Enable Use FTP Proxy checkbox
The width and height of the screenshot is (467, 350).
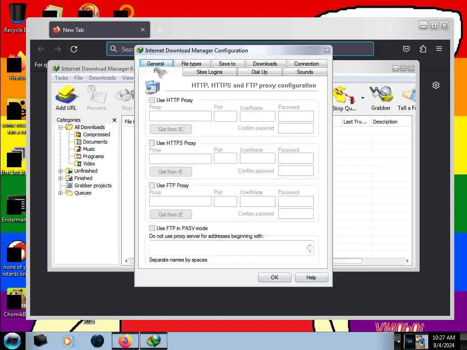(152, 185)
